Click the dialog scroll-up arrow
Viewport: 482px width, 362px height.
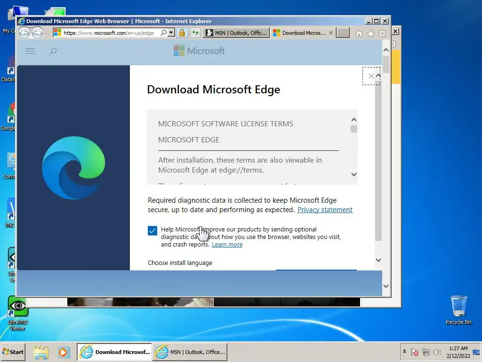click(x=378, y=75)
